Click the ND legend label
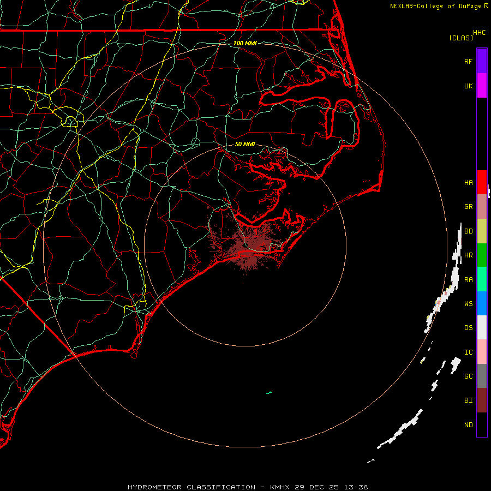The height and width of the screenshot is (491, 491). (x=468, y=425)
